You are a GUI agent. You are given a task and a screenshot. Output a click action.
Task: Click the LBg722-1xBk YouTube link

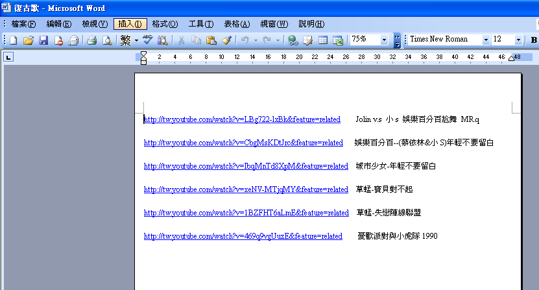[242, 119]
